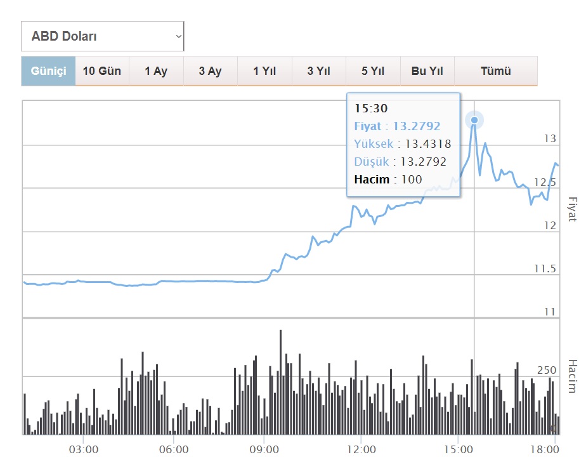Click the tooltip box showing Fiyat 13.2792

pyautogui.click(x=403, y=145)
